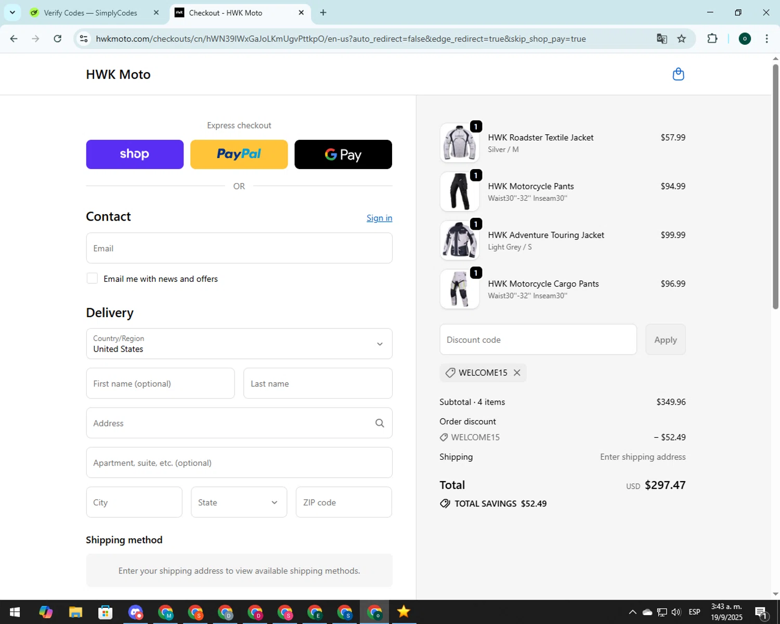Open the browser Extensions puzzle icon
The height and width of the screenshot is (624, 780).
[x=712, y=39]
